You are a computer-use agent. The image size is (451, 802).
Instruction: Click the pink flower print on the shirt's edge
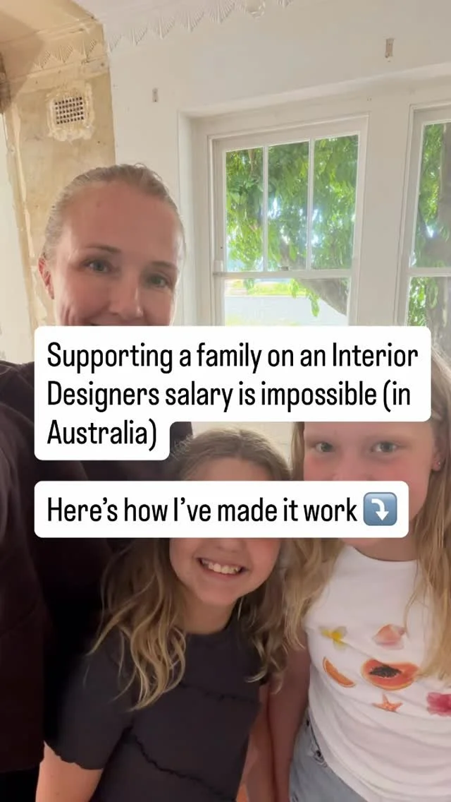click(x=440, y=705)
